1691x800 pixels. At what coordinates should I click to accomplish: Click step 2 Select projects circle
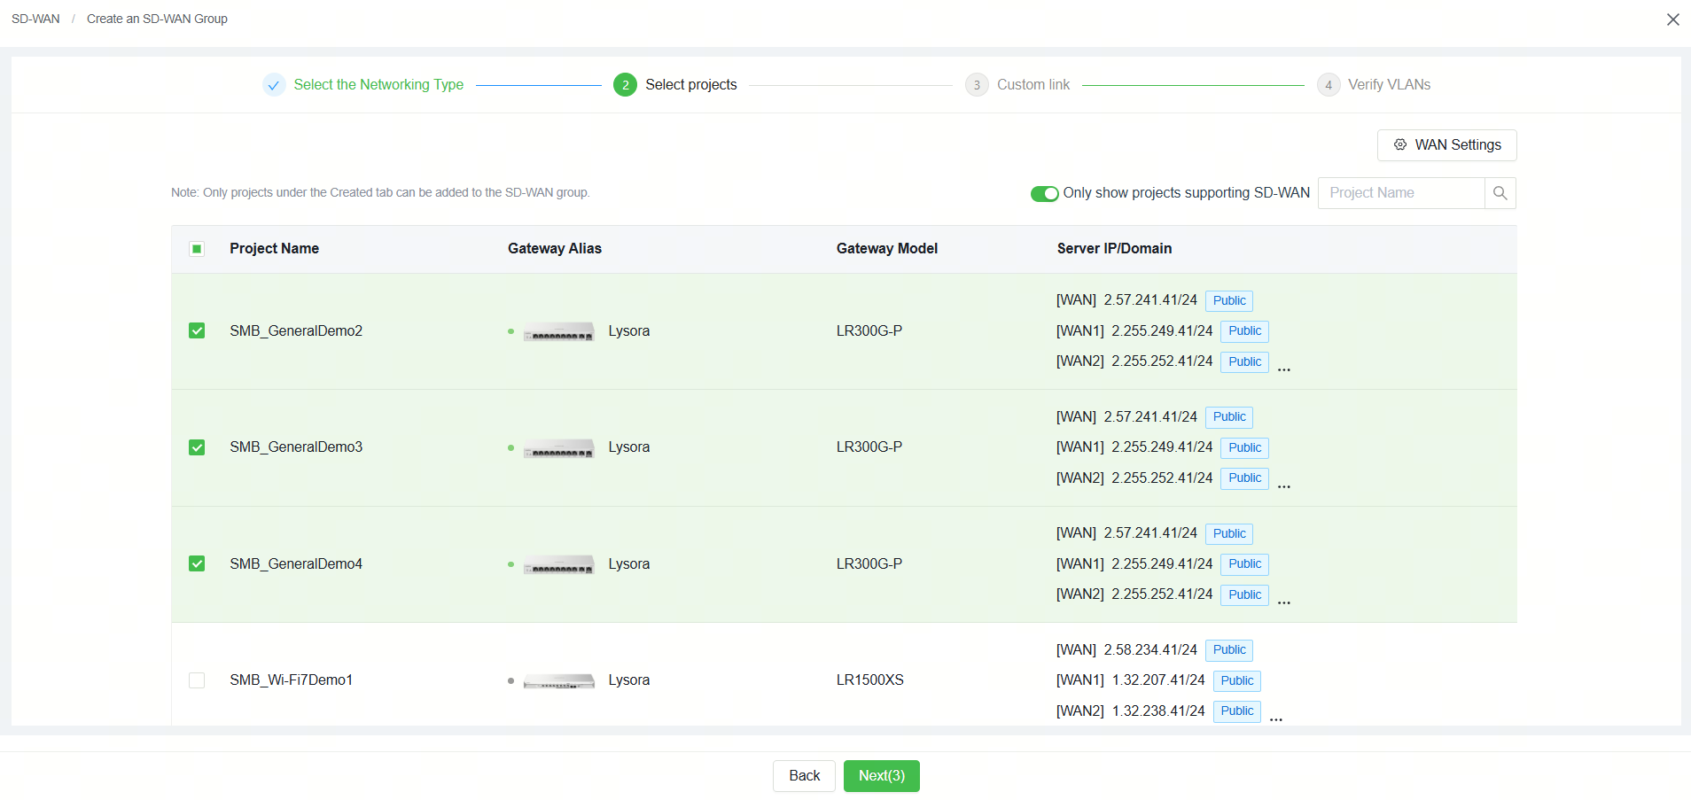pyautogui.click(x=625, y=85)
